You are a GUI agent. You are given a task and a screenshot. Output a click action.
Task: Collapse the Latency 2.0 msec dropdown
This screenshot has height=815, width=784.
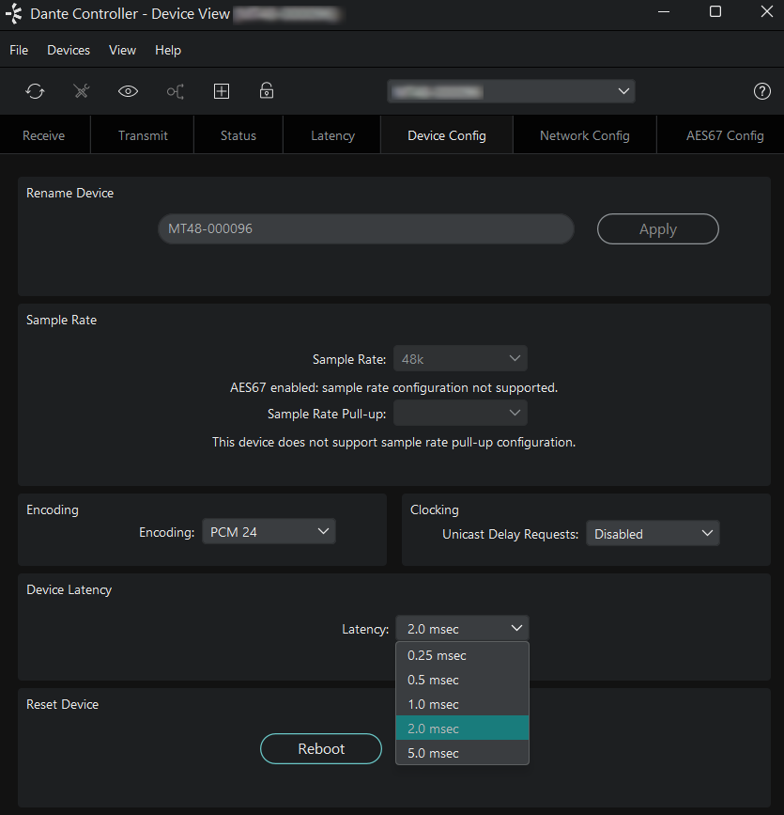click(x=462, y=628)
